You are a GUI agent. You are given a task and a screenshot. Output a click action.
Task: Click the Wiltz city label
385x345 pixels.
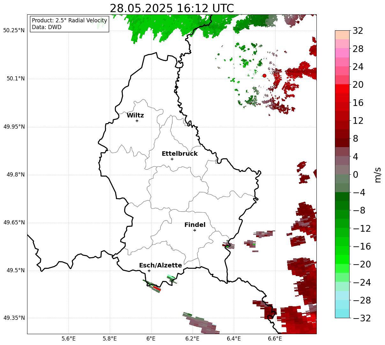135,116
